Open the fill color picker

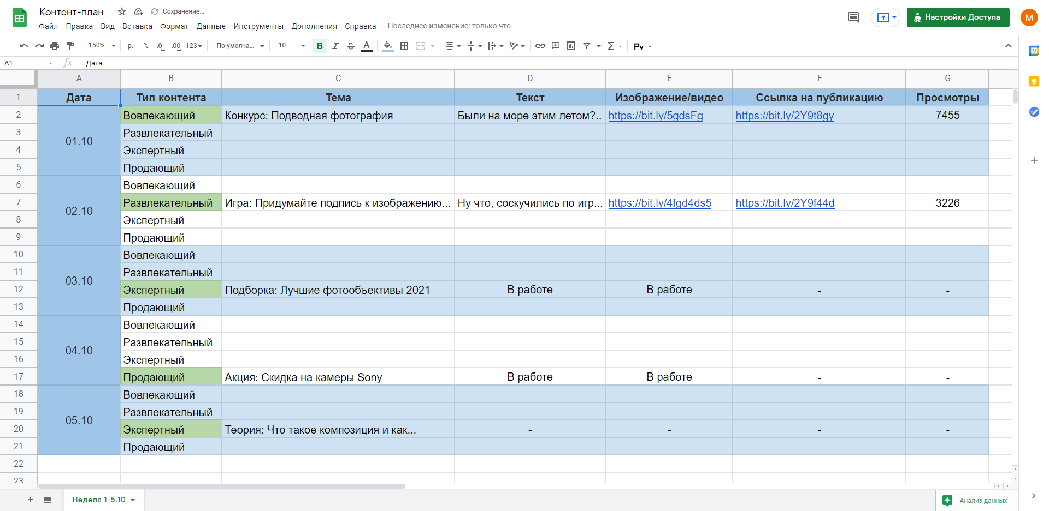388,46
